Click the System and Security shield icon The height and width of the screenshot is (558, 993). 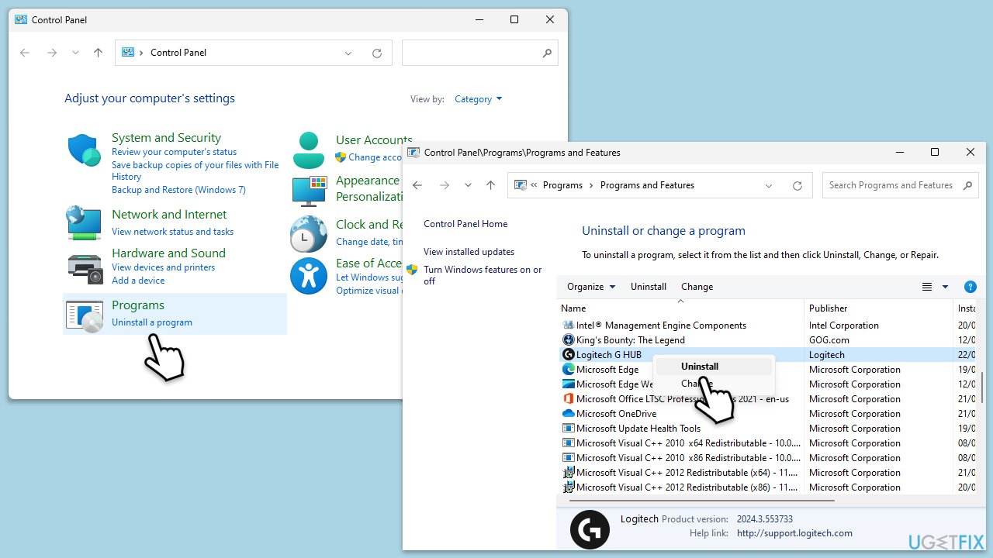[84, 150]
